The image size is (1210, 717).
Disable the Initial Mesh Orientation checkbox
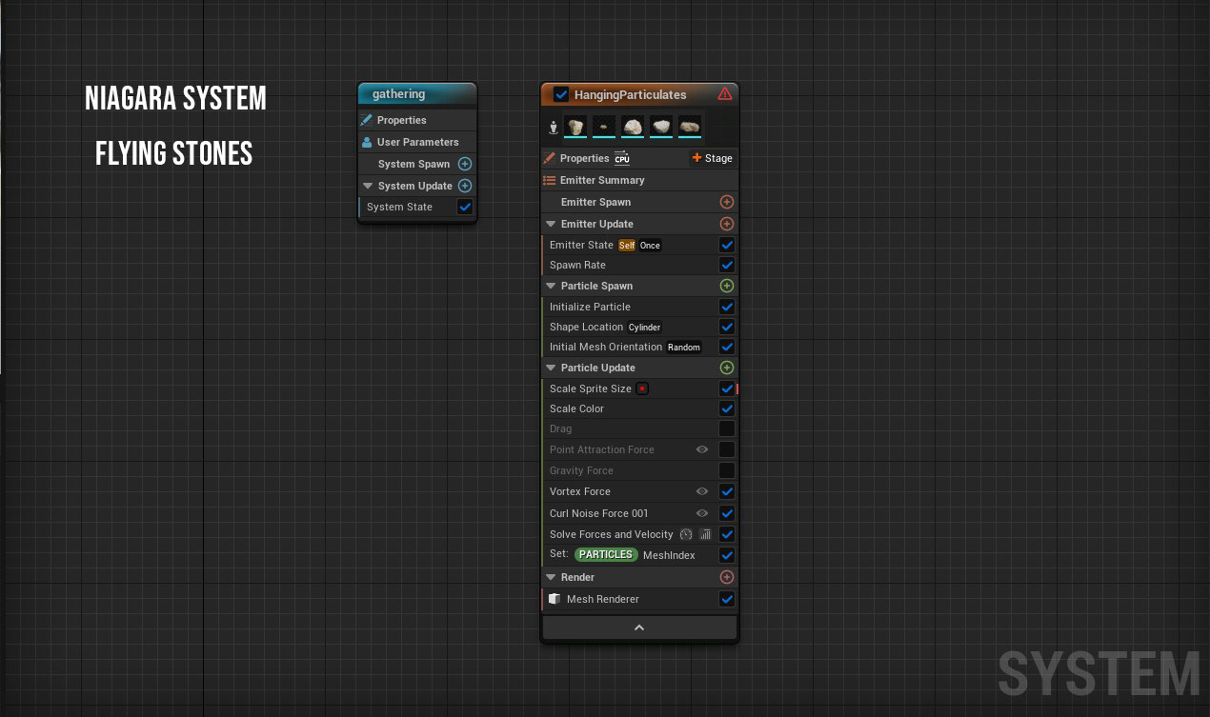click(727, 347)
